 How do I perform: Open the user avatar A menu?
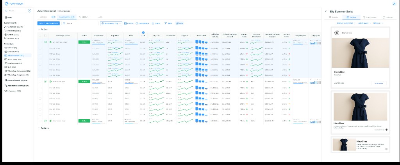pos(394,4)
